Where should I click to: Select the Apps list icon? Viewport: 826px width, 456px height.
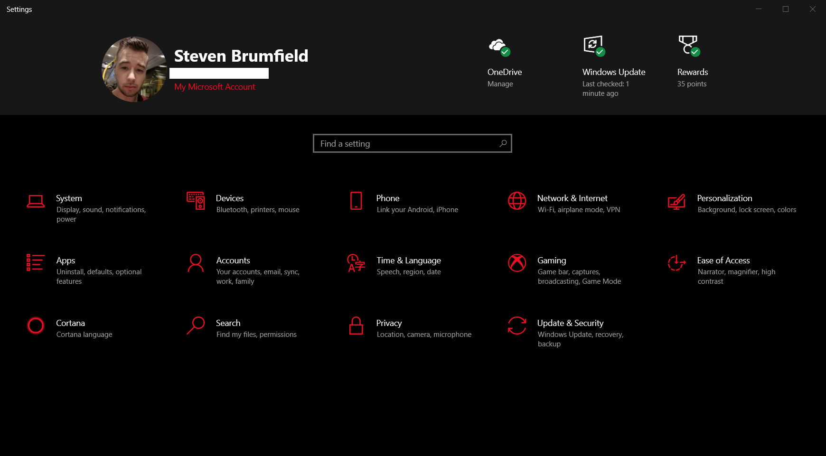[x=36, y=262]
